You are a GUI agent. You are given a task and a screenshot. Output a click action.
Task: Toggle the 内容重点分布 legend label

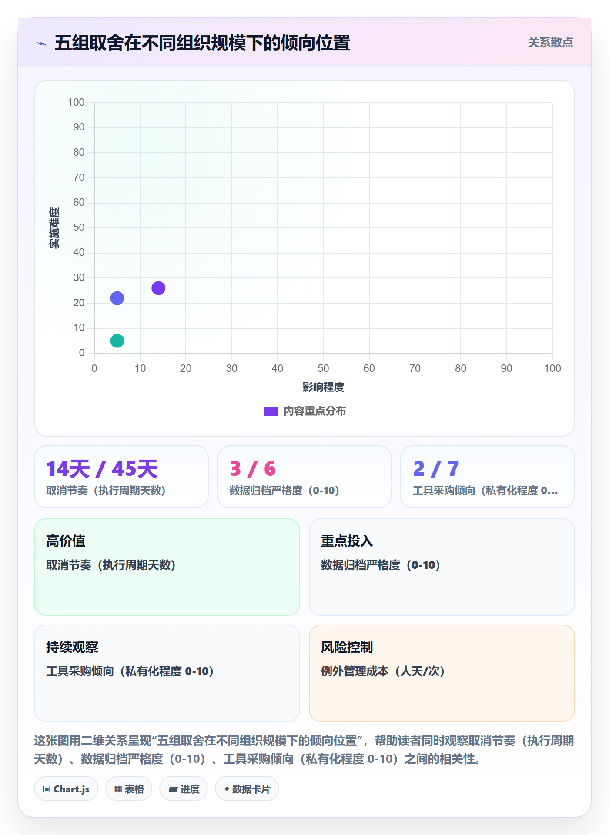(x=315, y=411)
